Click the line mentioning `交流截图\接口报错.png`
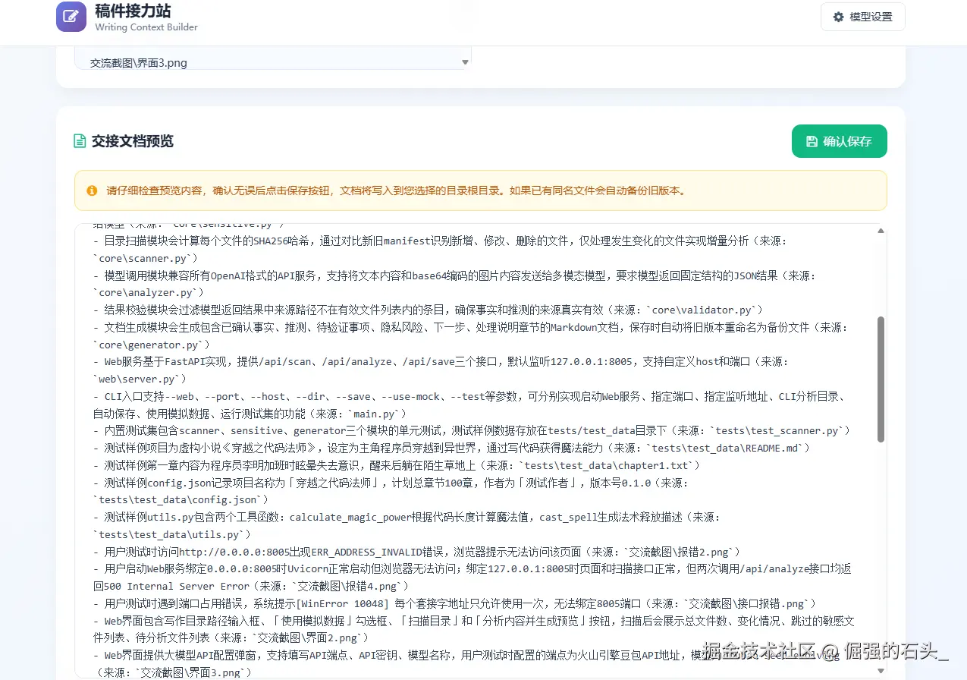The width and height of the screenshot is (967, 680). coord(454,603)
